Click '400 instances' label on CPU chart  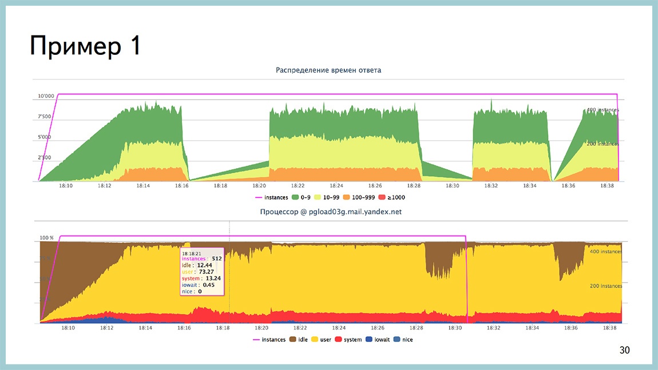pos(606,252)
